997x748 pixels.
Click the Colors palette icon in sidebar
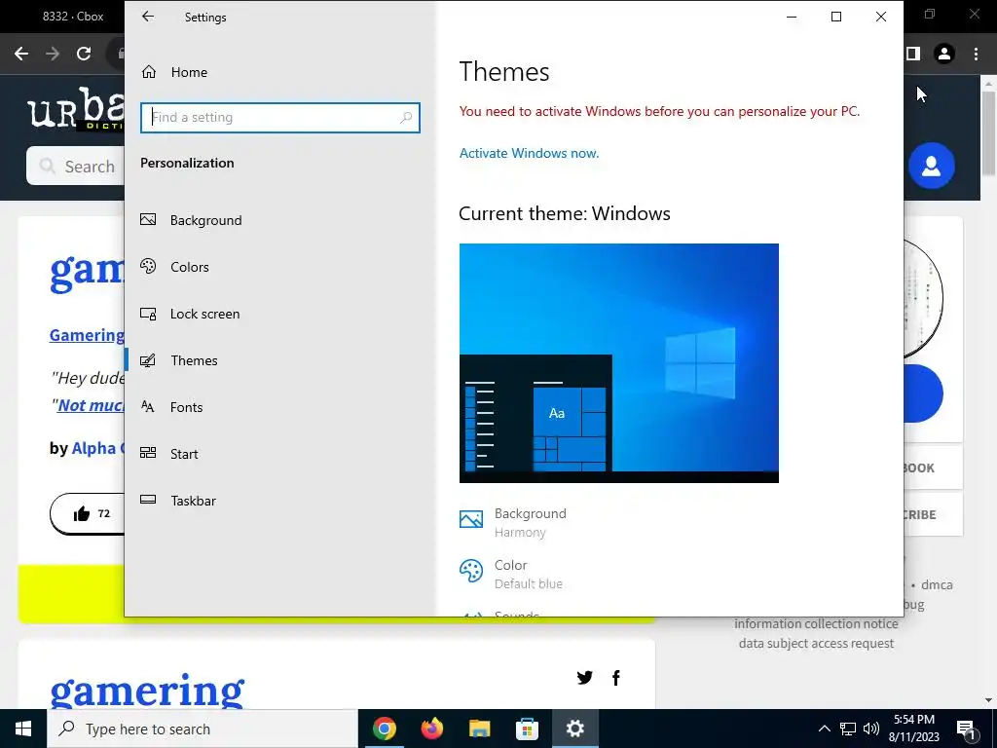[148, 267]
